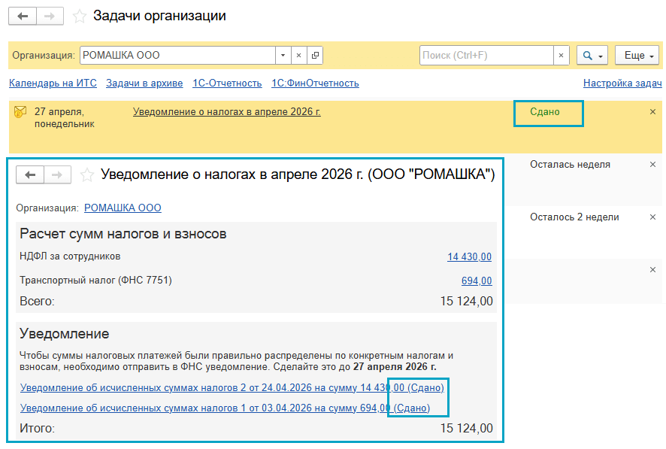Dismiss the Осталась неделя task row
This screenshot has width=666, height=449.
(x=652, y=165)
